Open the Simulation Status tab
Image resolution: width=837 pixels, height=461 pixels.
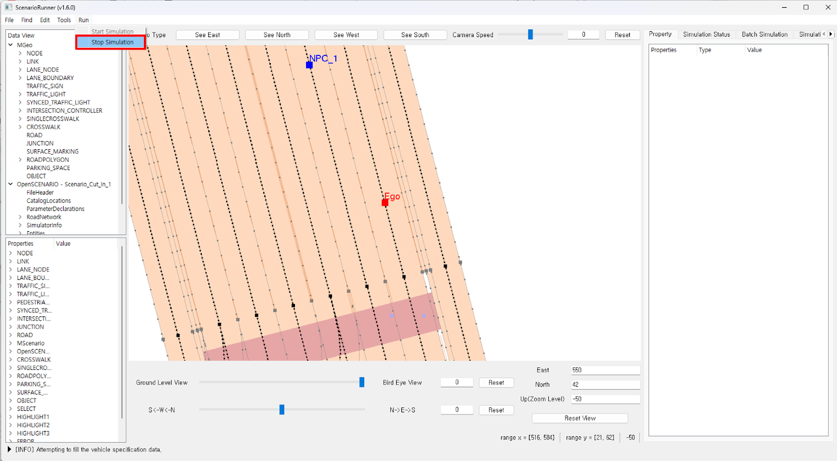[x=706, y=35]
